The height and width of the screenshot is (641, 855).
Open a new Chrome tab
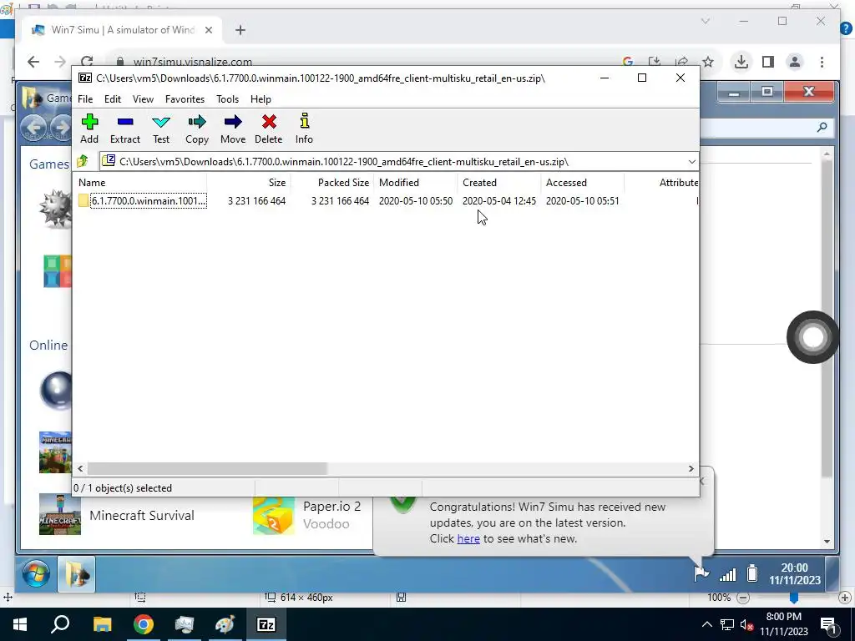coord(240,30)
